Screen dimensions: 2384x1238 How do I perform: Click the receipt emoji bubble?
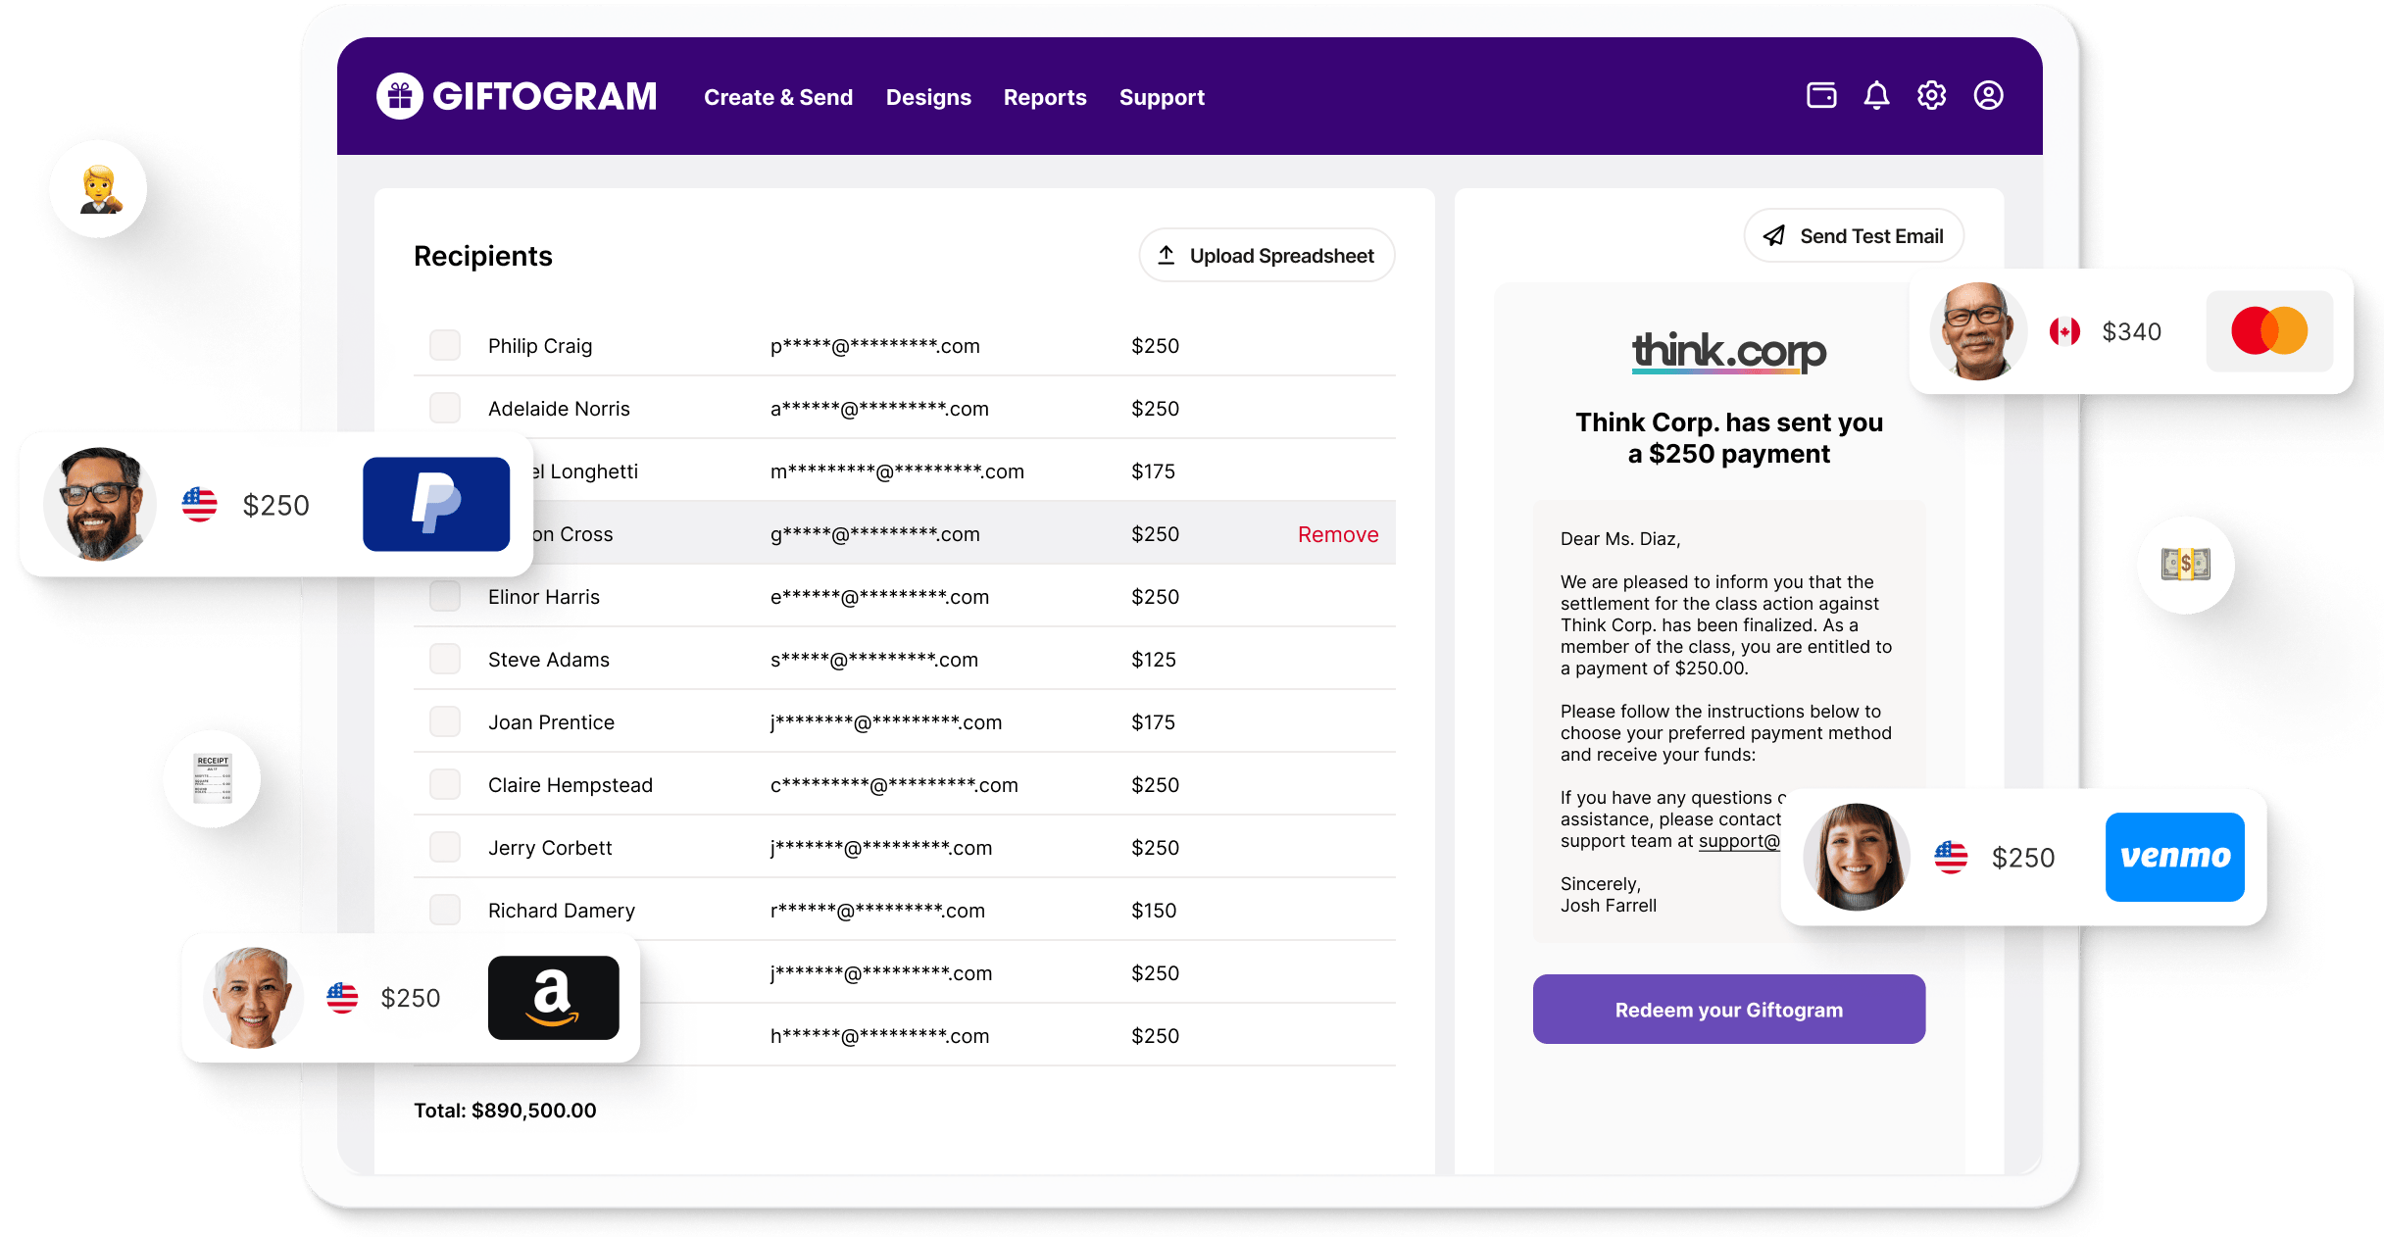(x=213, y=779)
